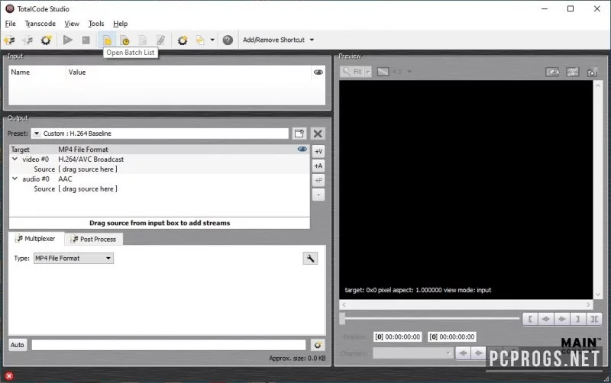
Task: Click the first add media file icon
Action: coord(9,40)
